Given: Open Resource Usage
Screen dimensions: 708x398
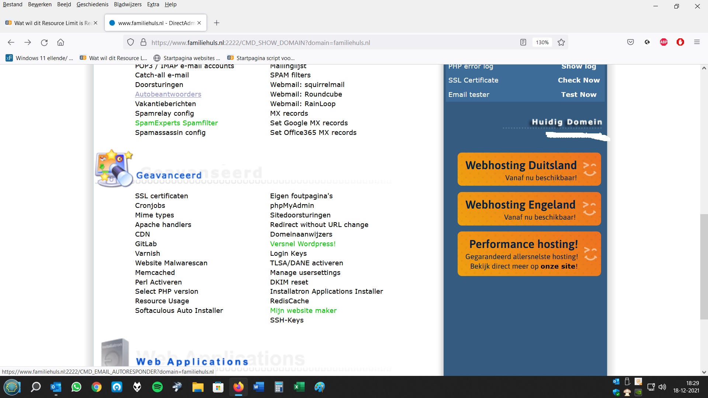Looking at the screenshot, I should (x=162, y=301).
